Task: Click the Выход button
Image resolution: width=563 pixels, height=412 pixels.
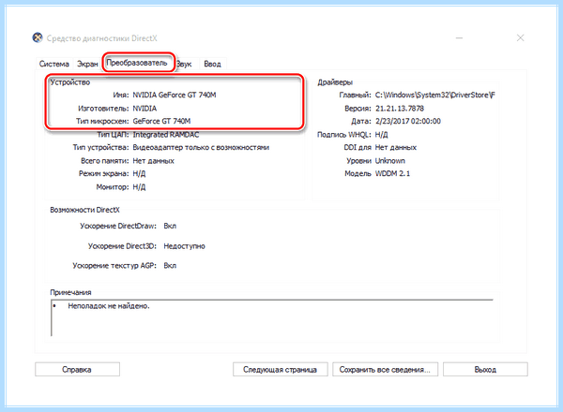Action: click(x=485, y=369)
